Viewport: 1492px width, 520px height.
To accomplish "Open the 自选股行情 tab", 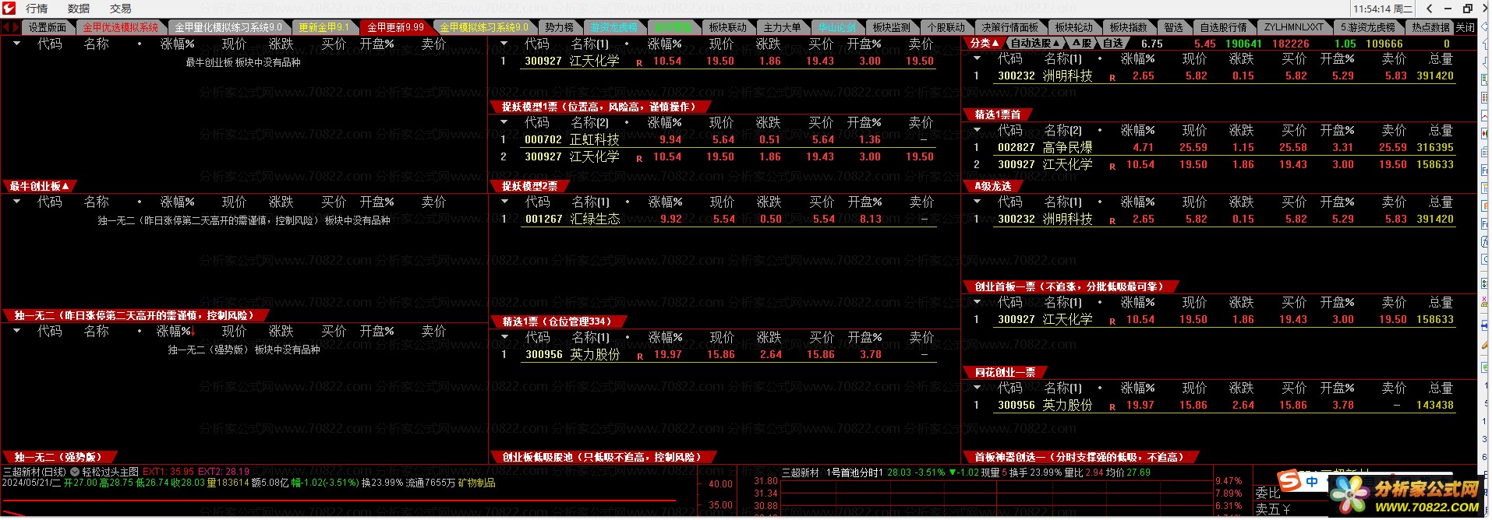I will 1223,27.
